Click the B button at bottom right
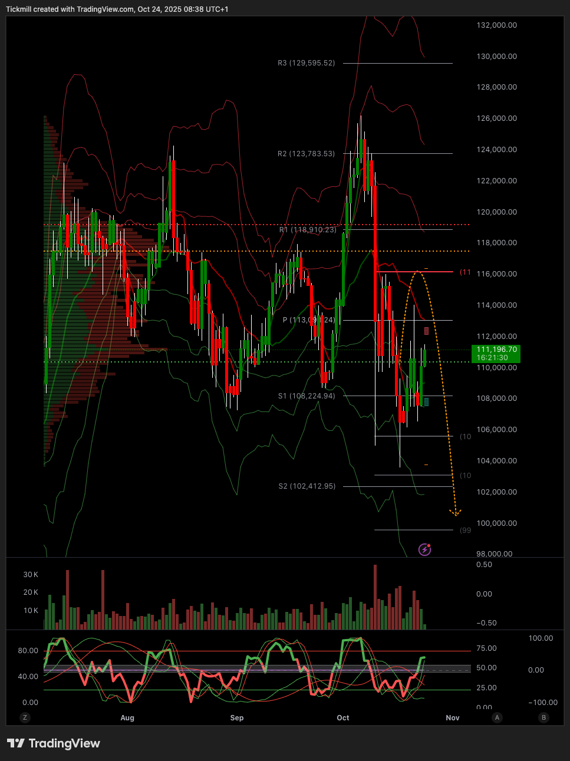The width and height of the screenshot is (570, 761). (x=543, y=717)
